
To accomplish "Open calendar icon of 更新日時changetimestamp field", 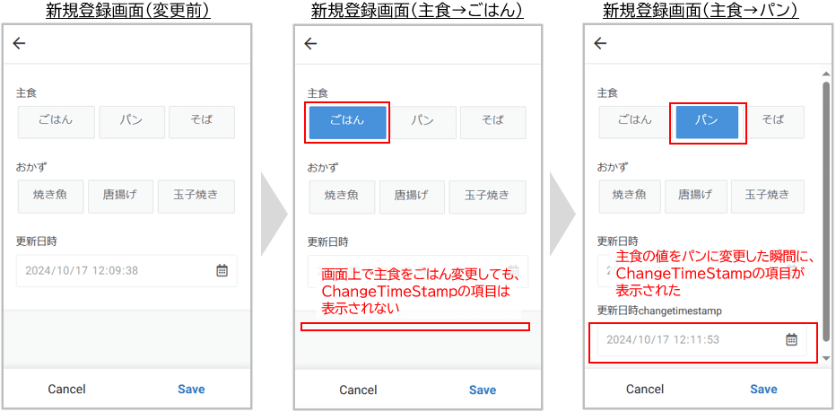I will pos(792,339).
